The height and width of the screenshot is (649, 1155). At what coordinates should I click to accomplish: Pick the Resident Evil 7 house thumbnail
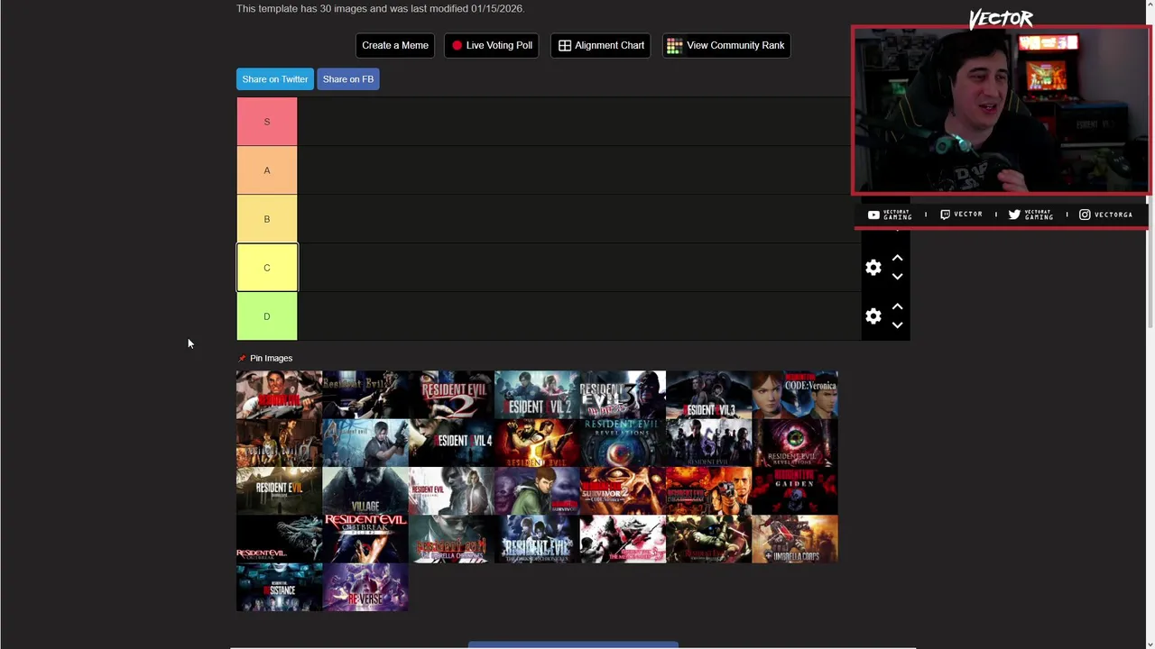pos(279,491)
